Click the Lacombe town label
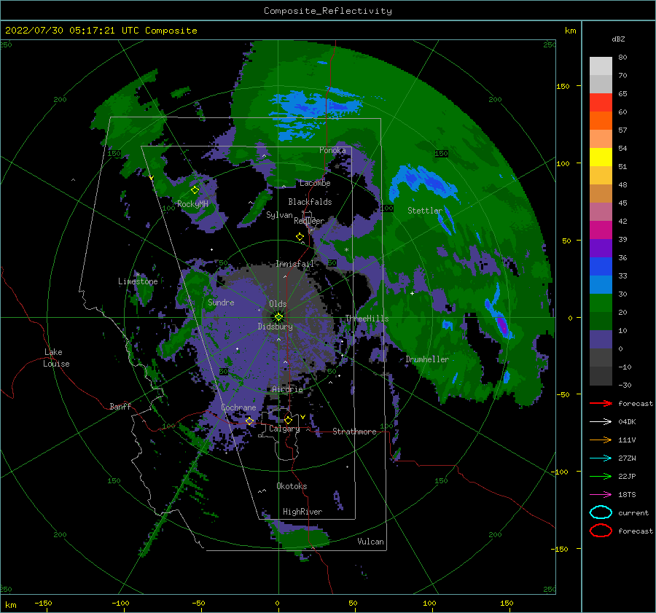This screenshot has width=656, height=613. click(x=315, y=183)
